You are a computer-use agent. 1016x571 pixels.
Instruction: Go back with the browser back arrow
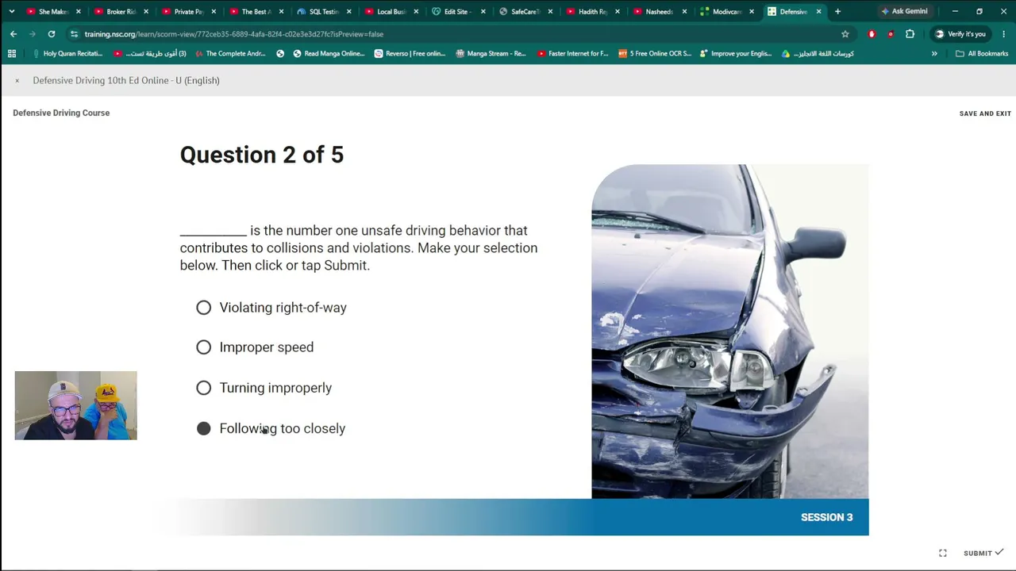click(13, 34)
